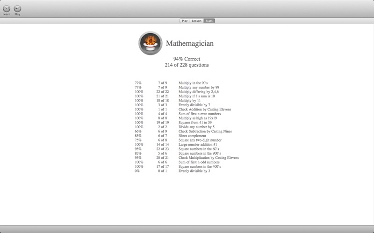
Task: Click the Play toolbar icon
Action: click(x=17, y=8)
